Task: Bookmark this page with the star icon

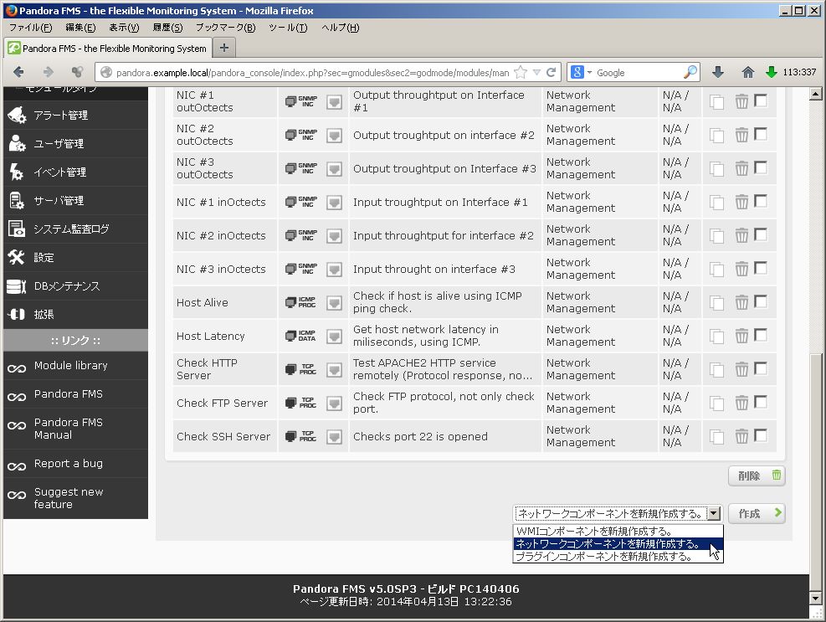Action: point(521,72)
